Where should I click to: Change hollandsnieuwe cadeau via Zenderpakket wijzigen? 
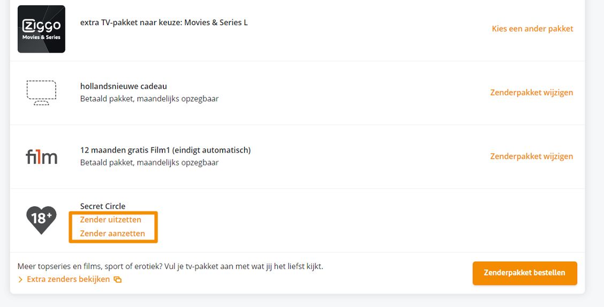[531, 93]
